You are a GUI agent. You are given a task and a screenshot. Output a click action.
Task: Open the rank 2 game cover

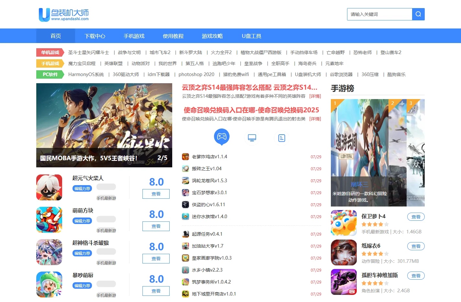pos(398,153)
